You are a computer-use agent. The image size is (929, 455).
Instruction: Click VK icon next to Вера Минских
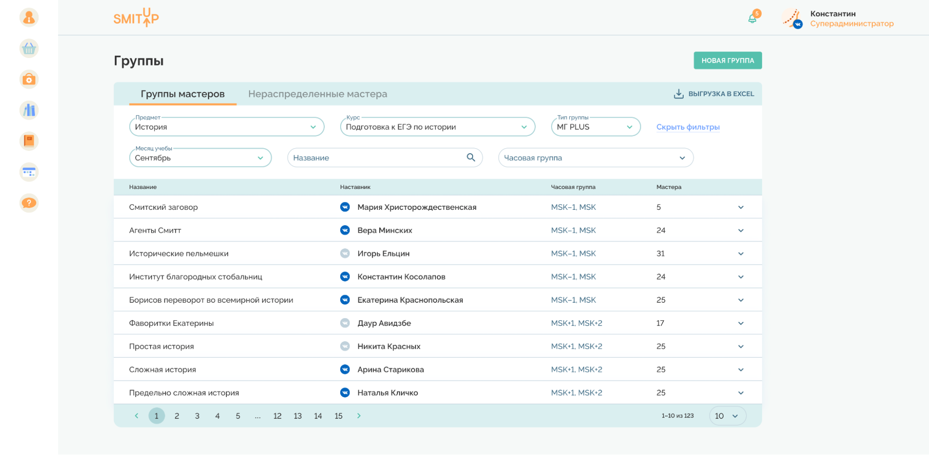click(345, 230)
